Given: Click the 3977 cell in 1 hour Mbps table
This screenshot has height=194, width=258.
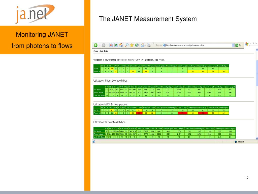Looking at the screenshot, I should pos(117,90).
